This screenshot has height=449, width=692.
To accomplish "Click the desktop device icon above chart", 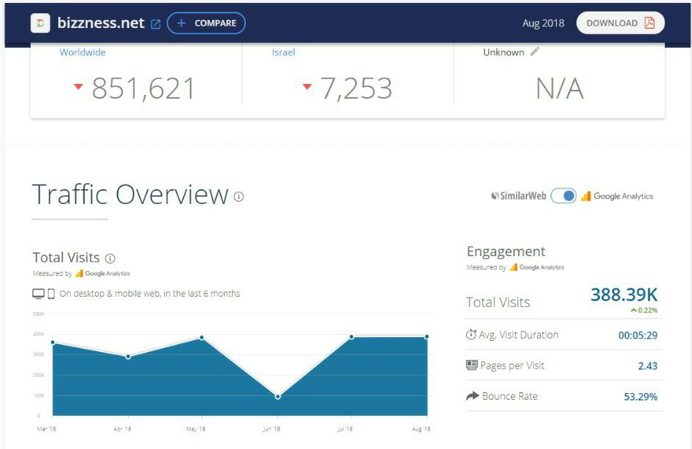I will tap(38, 294).
